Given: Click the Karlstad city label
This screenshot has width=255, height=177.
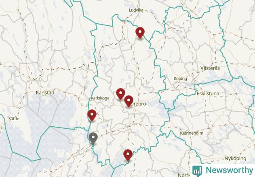Looking at the screenshot, I should (45, 93).
